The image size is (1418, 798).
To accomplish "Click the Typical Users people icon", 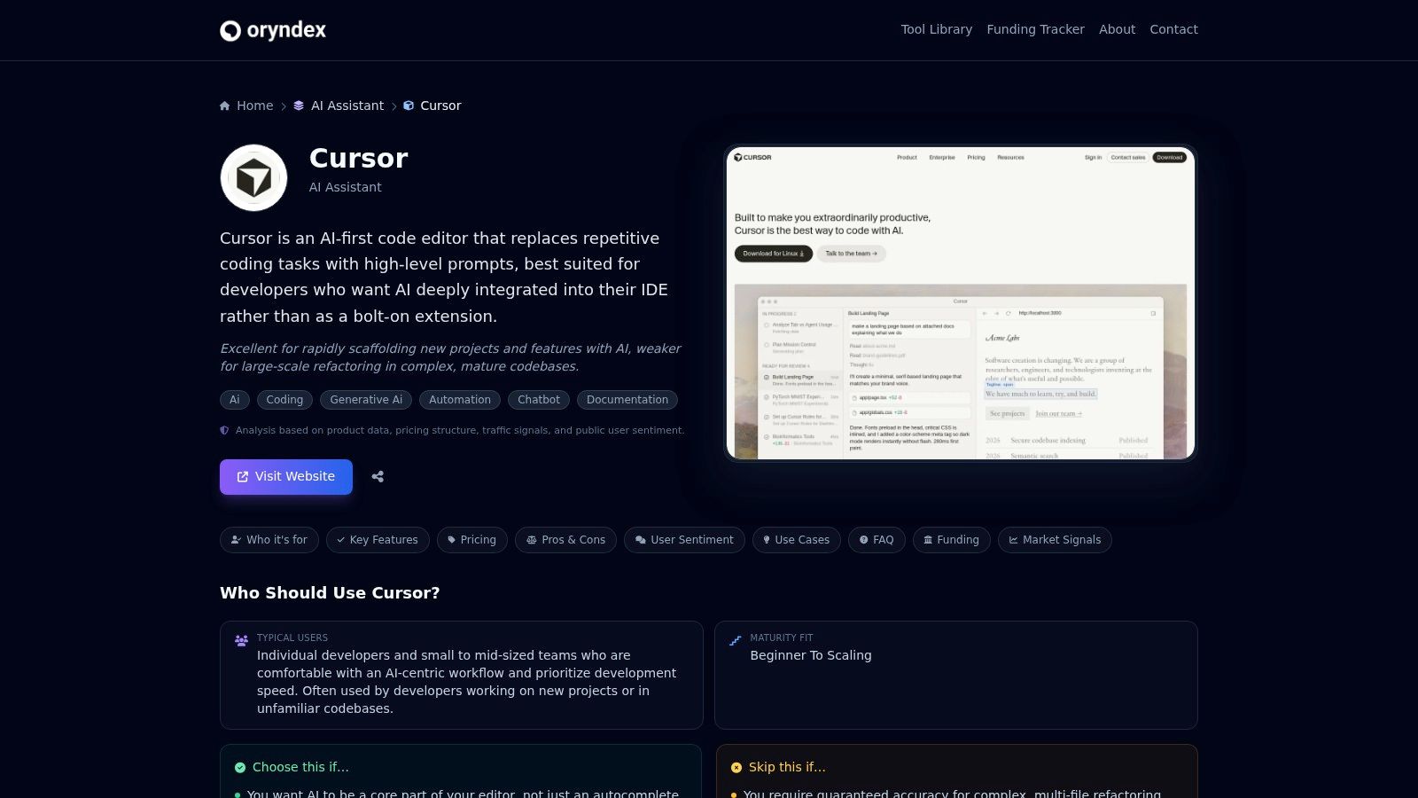I will click(x=241, y=640).
